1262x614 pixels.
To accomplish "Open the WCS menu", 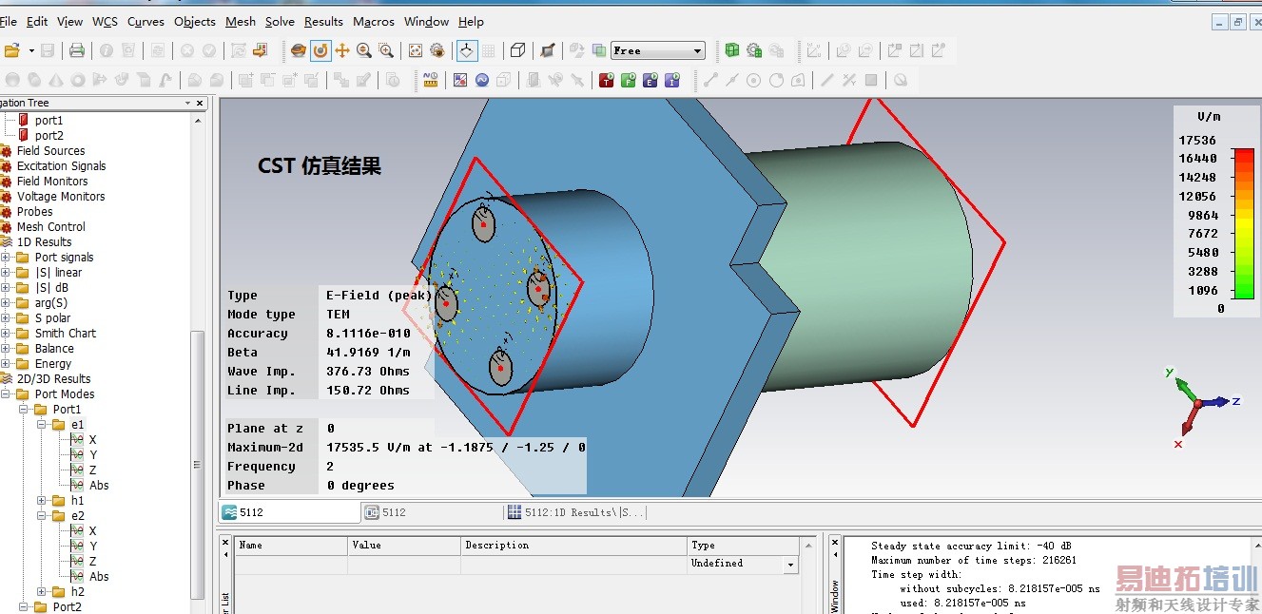I will pyautogui.click(x=105, y=21).
